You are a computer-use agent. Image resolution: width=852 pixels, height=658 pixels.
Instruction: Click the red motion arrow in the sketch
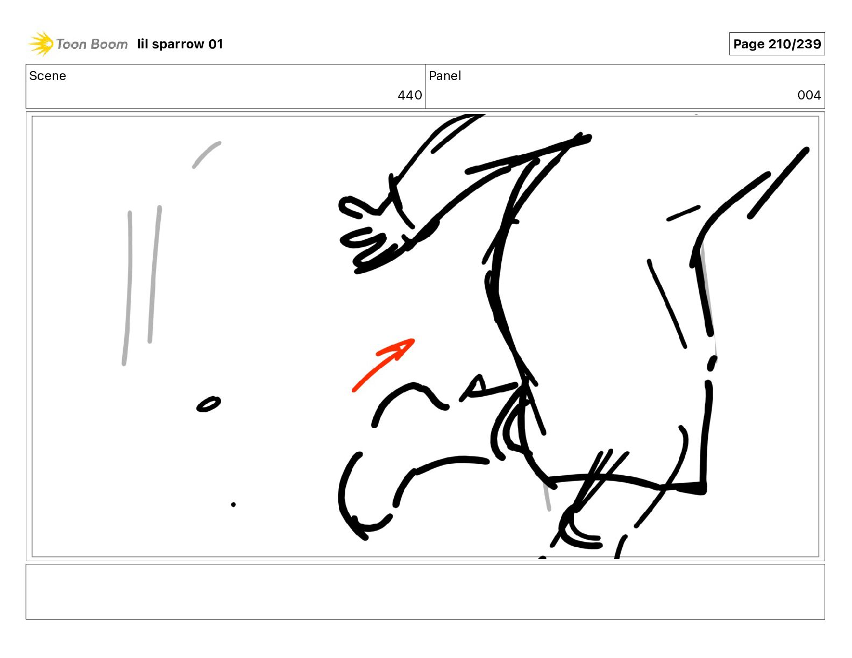coord(383,364)
